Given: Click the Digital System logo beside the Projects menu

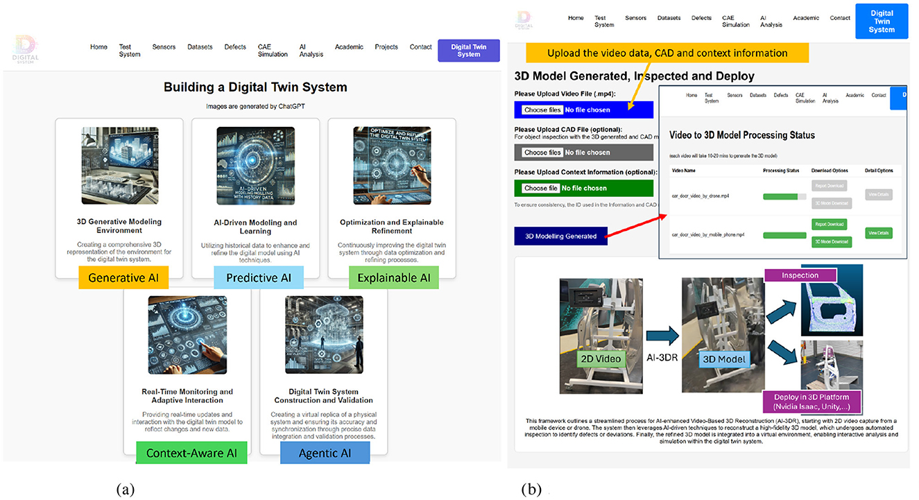Looking at the screenshot, I should 26,51.
